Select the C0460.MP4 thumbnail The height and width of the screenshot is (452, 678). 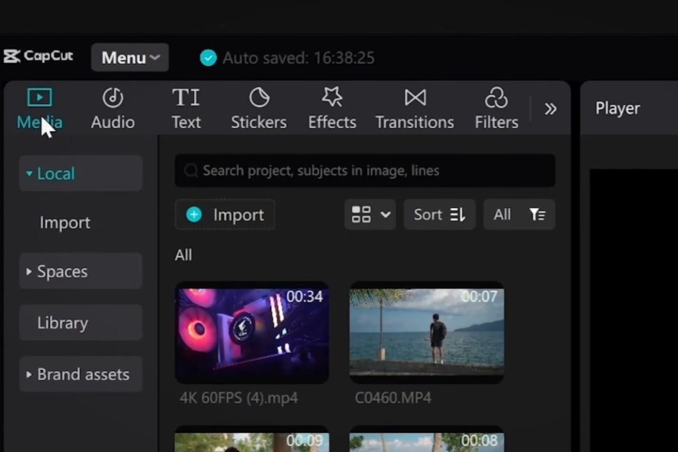tap(426, 333)
